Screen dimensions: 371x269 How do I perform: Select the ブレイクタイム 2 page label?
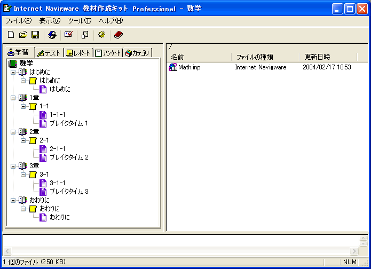[69, 157]
